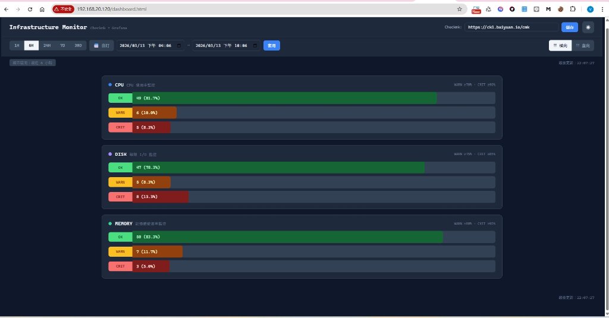Click the CPU OK green progress bar
Image resolution: width=609 pixels, height=318 pixels.
[284, 98]
